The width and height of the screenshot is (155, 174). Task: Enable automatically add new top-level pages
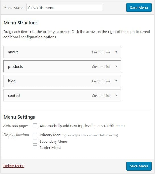35,126
